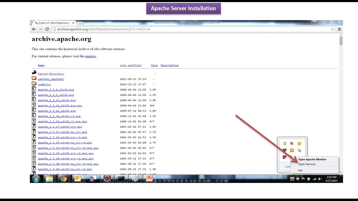Click the Word icon in the tray overflow
Screen dimensions: 358x201
[292, 143]
